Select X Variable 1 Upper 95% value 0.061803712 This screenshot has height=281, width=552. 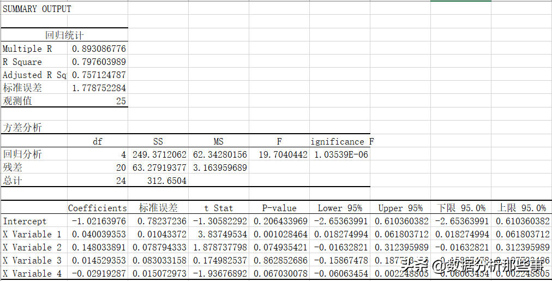coord(401,235)
